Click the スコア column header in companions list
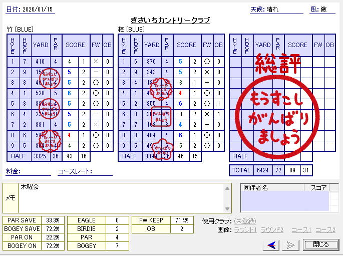The width and height of the screenshot is (343, 256). (318, 188)
